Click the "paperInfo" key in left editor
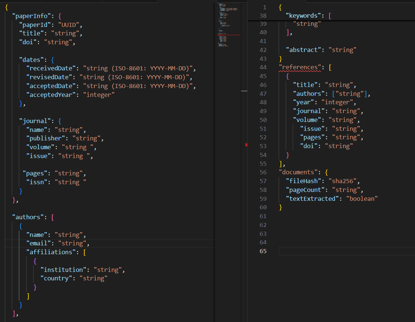Screen dimensions: 415x322 31,16
